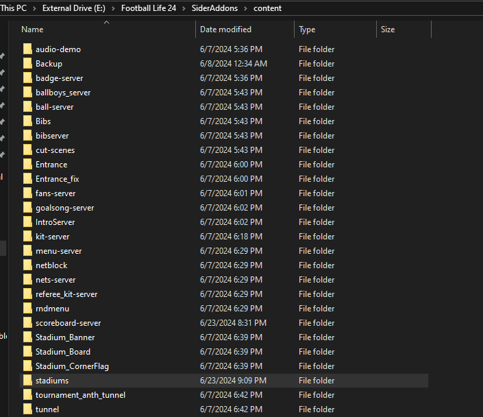Select the Entrance_fix folder name
This screenshot has height=417, width=483.
58,179
